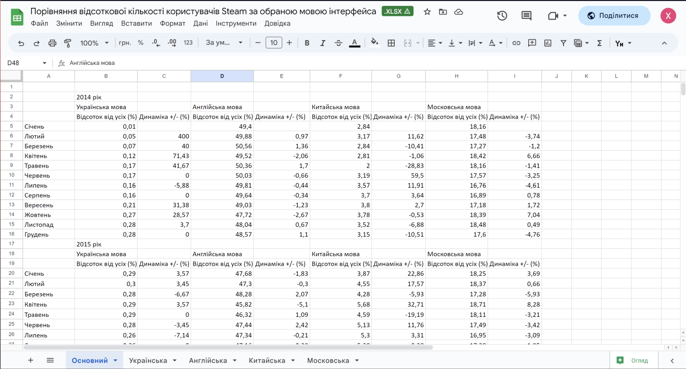Check the cloud document status icon
The height and width of the screenshot is (369, 686).
[458, 12]
